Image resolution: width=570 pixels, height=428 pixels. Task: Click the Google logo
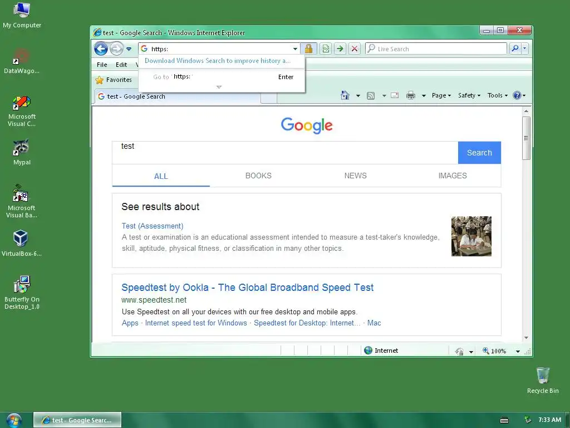click(307, 125)
